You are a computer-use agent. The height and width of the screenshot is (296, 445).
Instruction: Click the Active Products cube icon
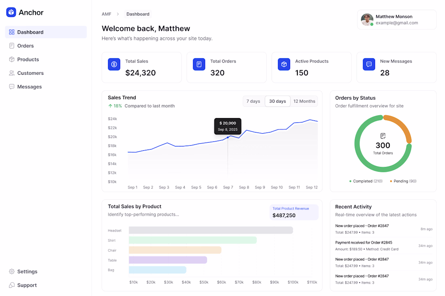(x=284, y=64)
